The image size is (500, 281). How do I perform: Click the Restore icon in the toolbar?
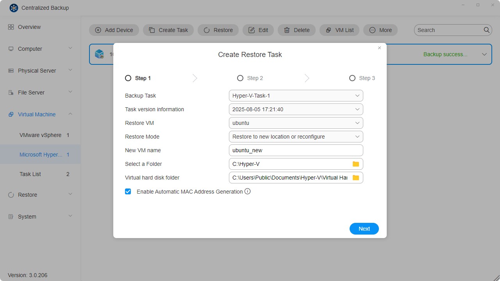click(206, 30)
